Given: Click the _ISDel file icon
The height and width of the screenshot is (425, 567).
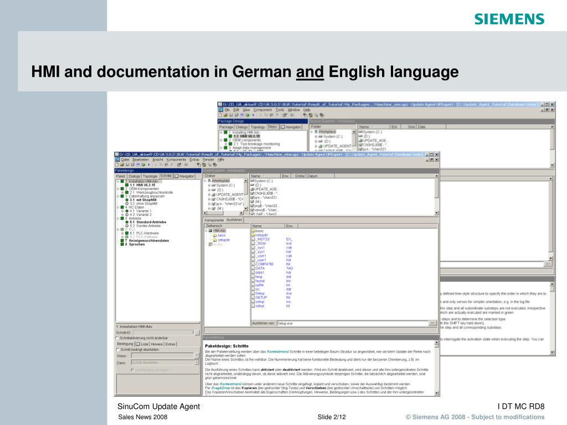Looking at the screenshot, I should [x=254, y=243].
